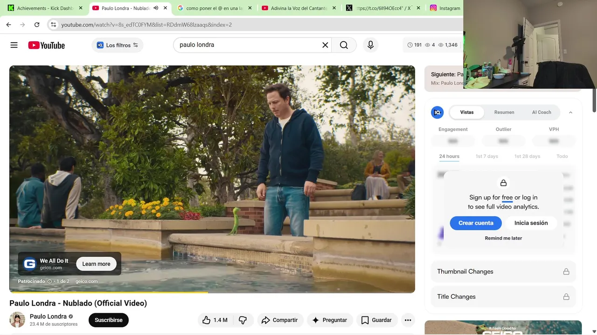Click the vidIQ logo in analytics panel
The width and height of the screenshot is (597, 335).
[x=437, y=112]
